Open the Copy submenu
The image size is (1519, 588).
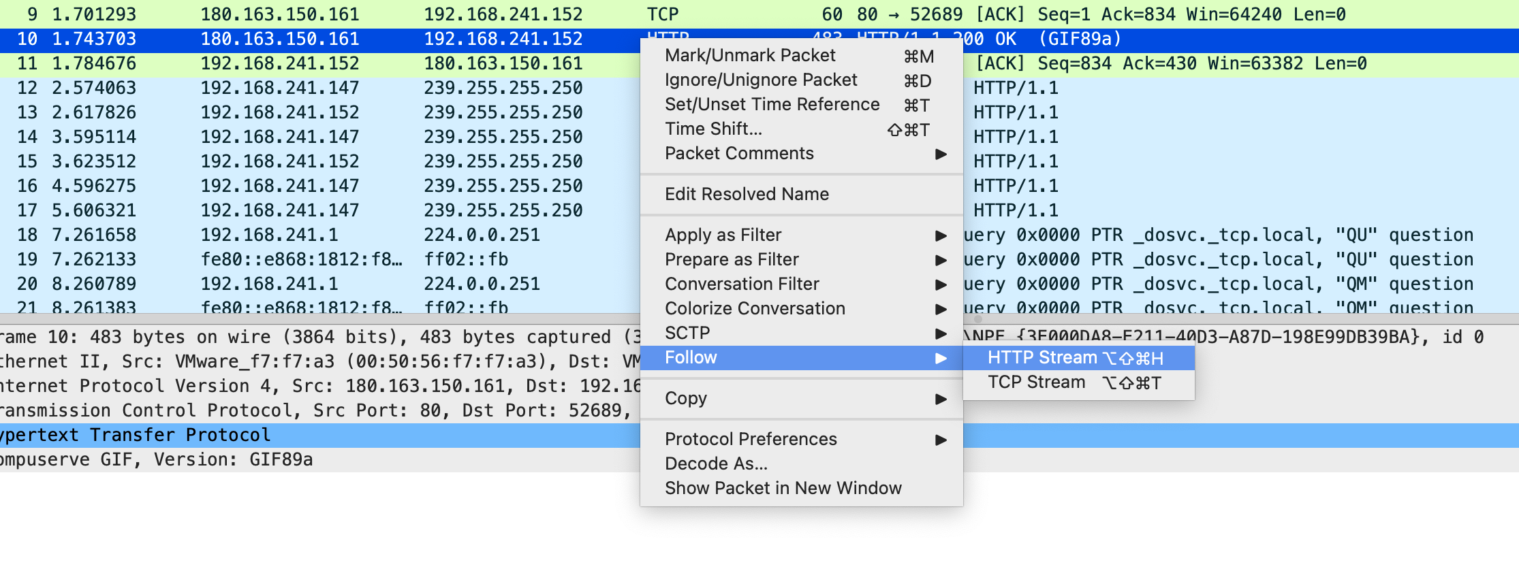(x=686, y=399)
